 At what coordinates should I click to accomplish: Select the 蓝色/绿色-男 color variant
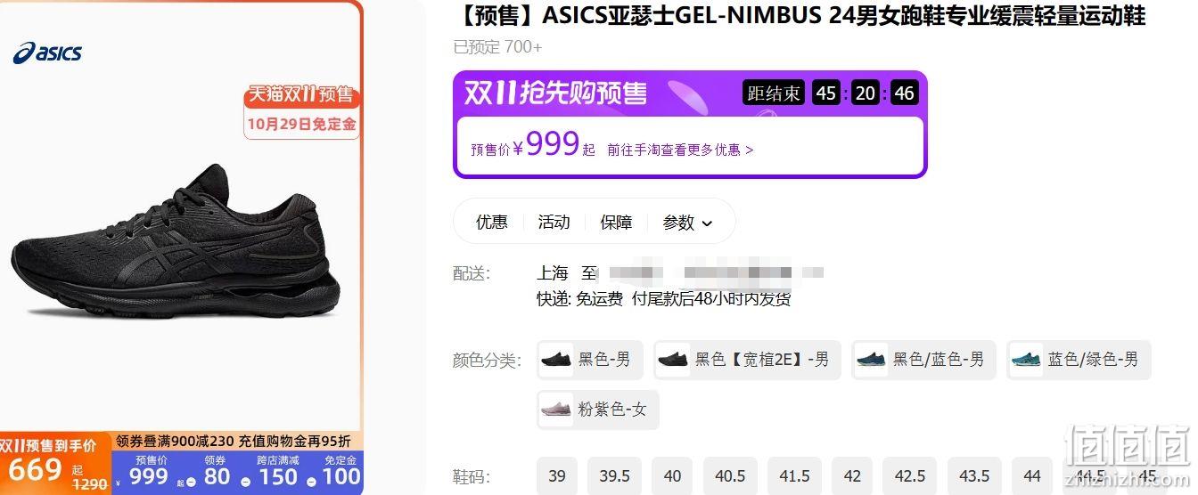[x=1079, y=360]
